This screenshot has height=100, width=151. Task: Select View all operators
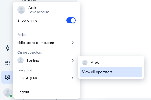[111, 72]
